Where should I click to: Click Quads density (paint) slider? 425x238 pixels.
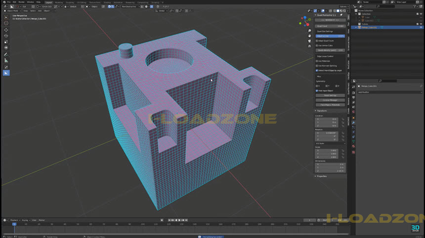click(330, 50)
